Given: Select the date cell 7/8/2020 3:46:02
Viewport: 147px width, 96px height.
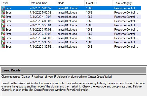Looking at the screenshot, I should pos(42,34).
